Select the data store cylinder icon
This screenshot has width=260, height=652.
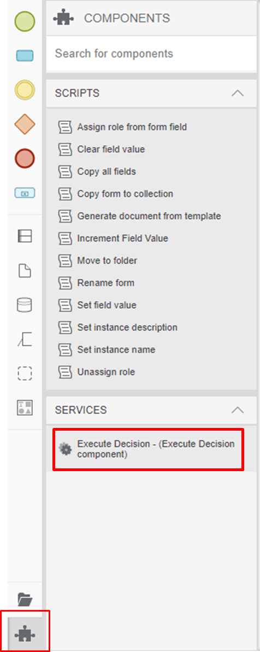pos(25,305)
